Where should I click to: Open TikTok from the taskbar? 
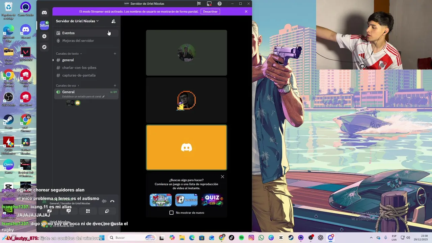tap(232, 238)
